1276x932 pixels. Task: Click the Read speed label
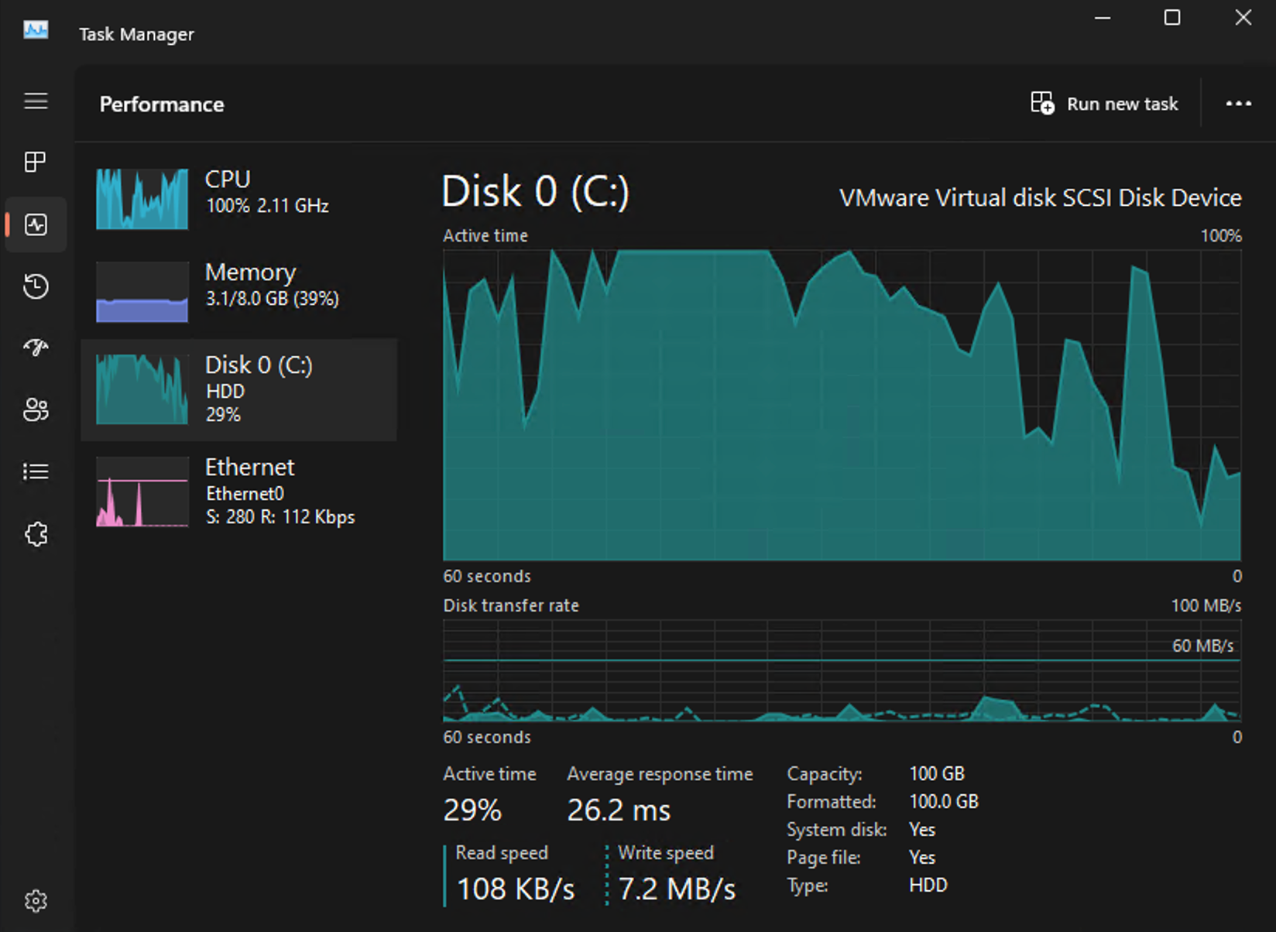502,852
